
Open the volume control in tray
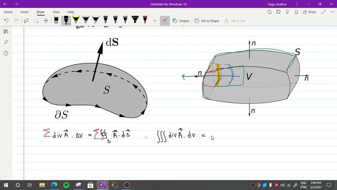coord(282,185)
